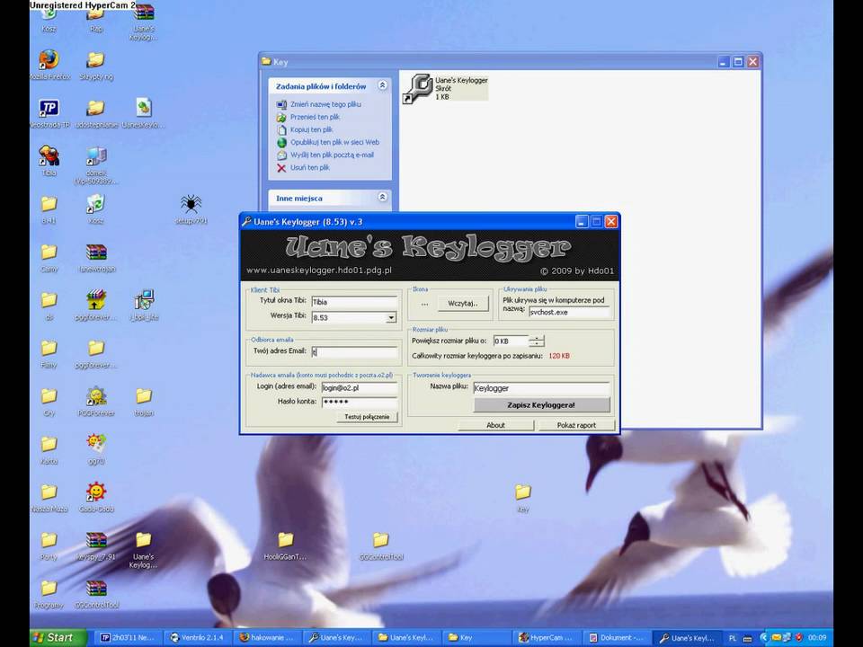This screenshot has height=647, width=863.
Task: Click the Tytuł okna Tibi text field
Action: [x=354, y=302]
